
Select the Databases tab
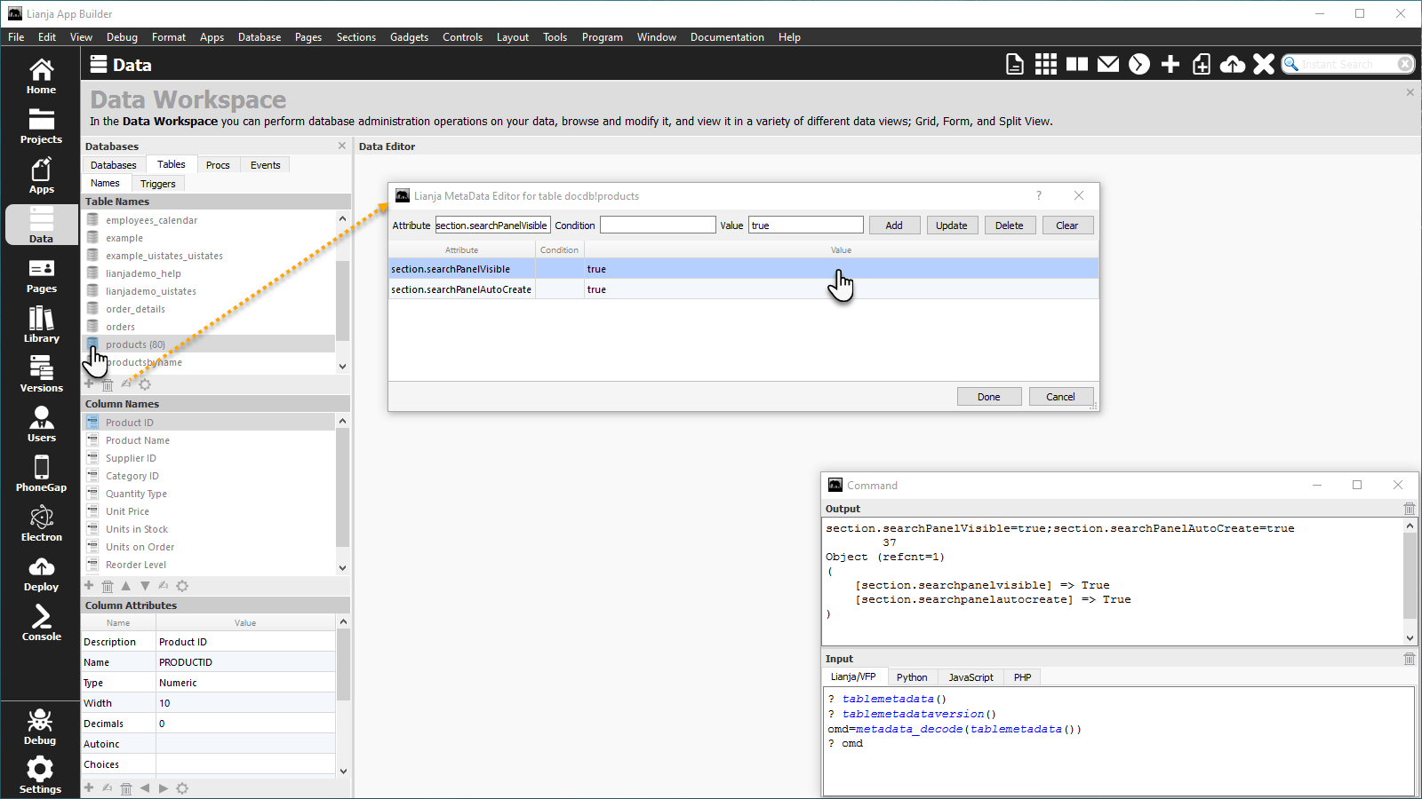point(114,165)
